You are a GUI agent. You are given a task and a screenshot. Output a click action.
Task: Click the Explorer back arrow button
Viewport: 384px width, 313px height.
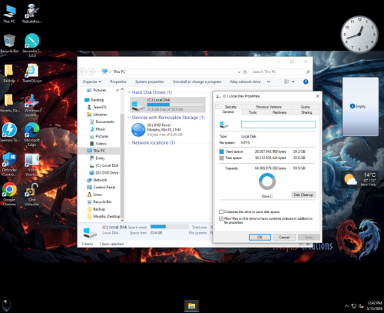82,72
